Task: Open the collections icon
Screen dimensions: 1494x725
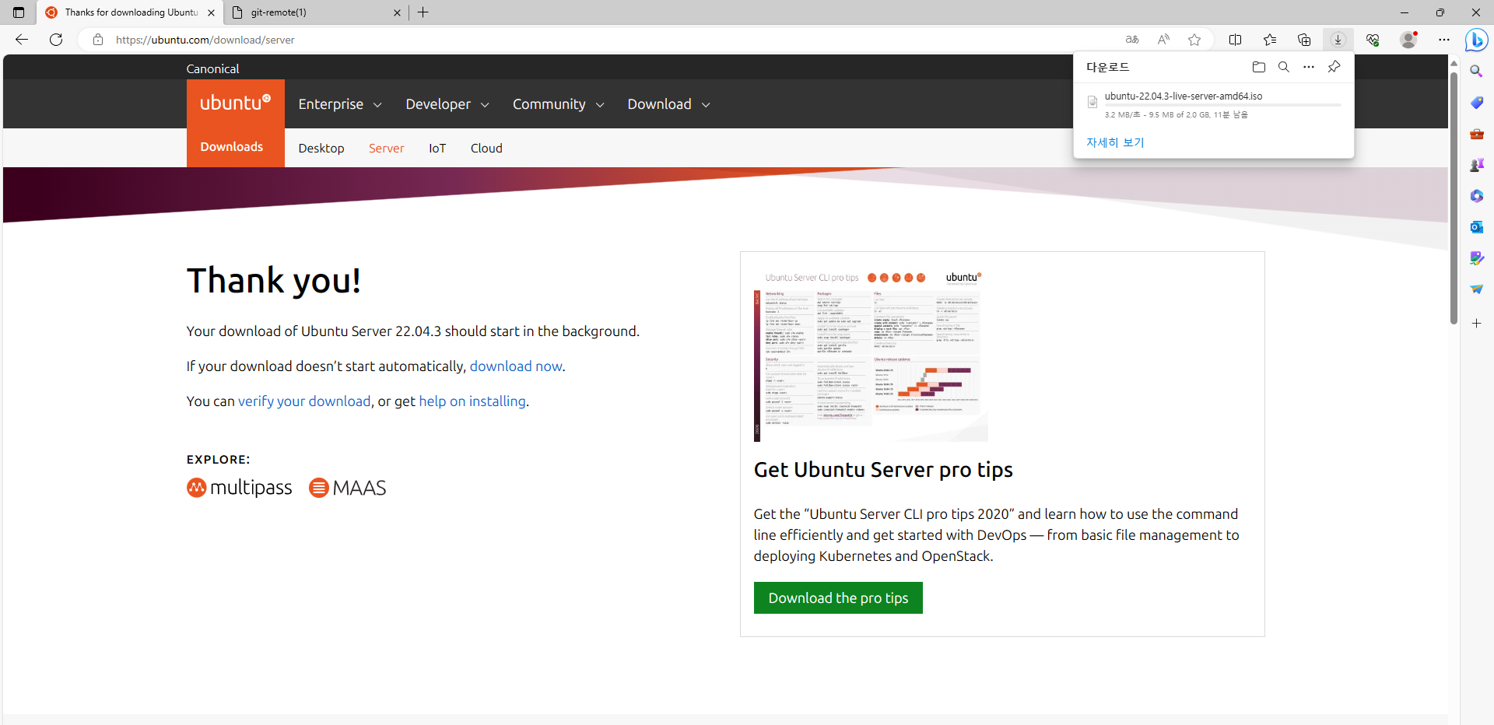Action: [x=1304, y=40]
